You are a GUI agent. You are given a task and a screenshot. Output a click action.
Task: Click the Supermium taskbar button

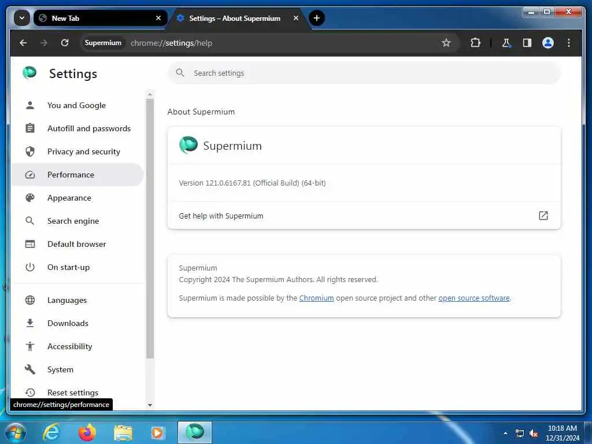(195, 432)
